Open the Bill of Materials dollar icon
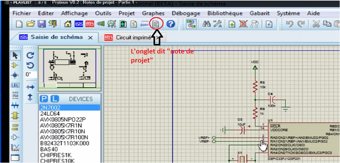This screenshot has height=163, width=340. click(133, 24)
